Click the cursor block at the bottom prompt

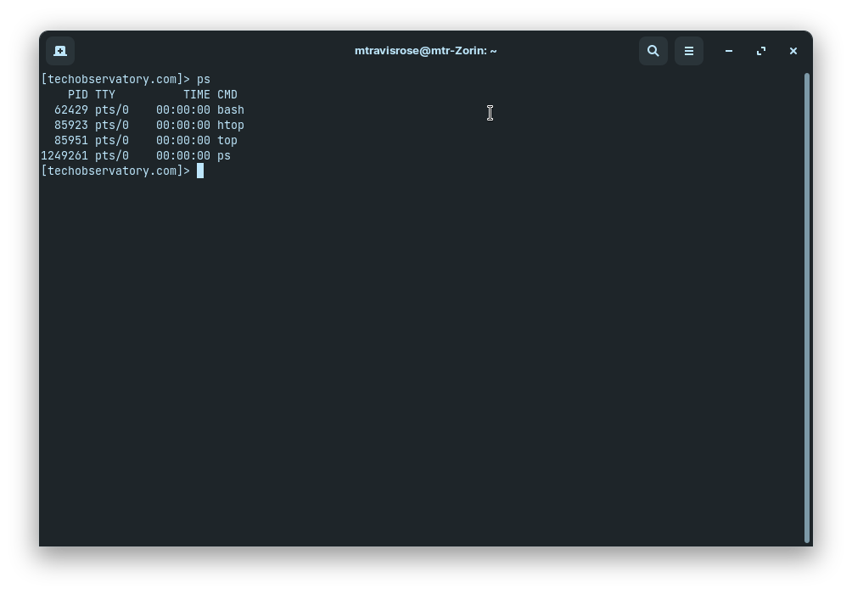200,171
